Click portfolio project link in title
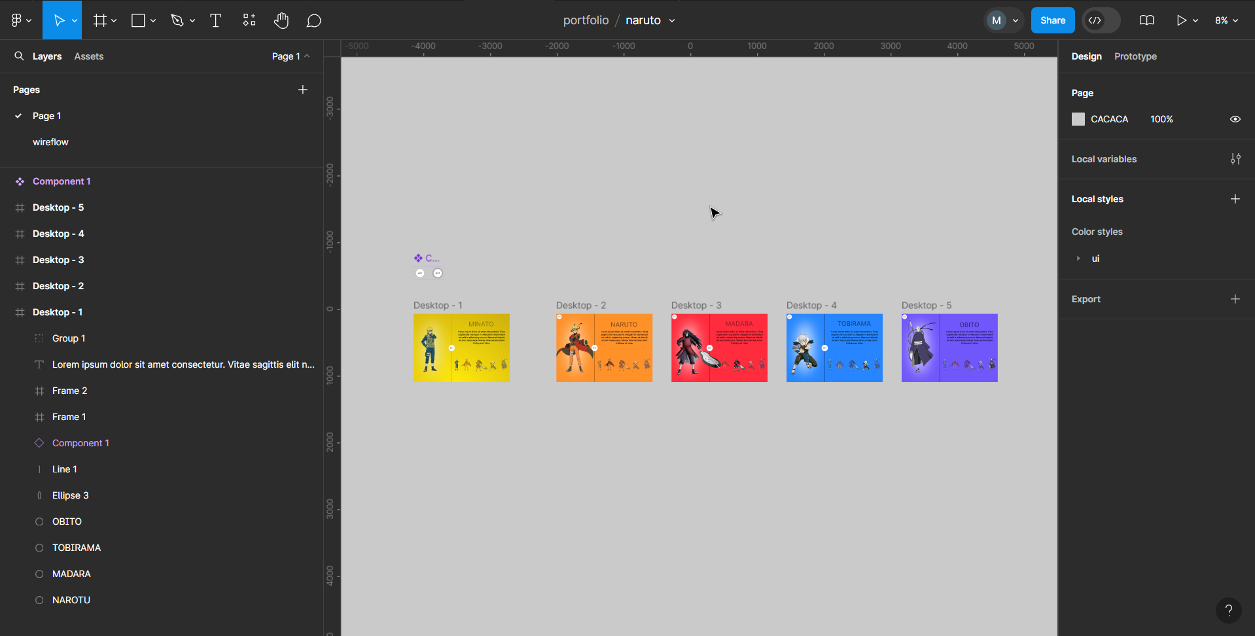 [586, 20]
